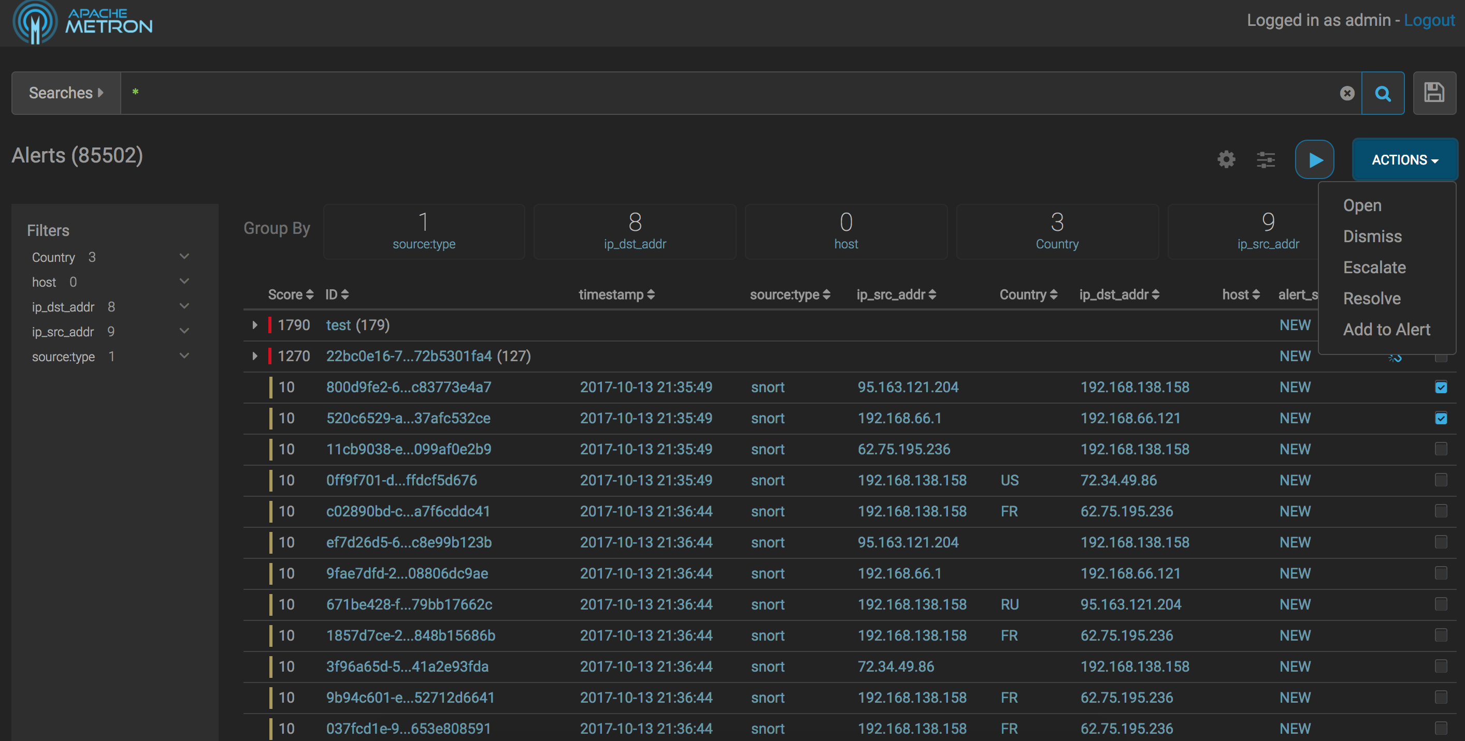Expand the Country filter chevron

(184, 257)
